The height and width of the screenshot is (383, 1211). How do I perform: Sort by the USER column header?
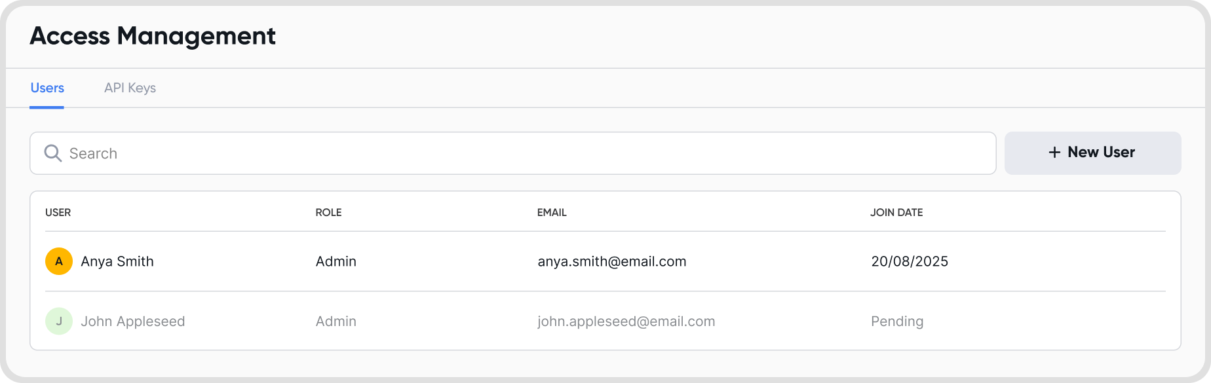pos(58,212)
